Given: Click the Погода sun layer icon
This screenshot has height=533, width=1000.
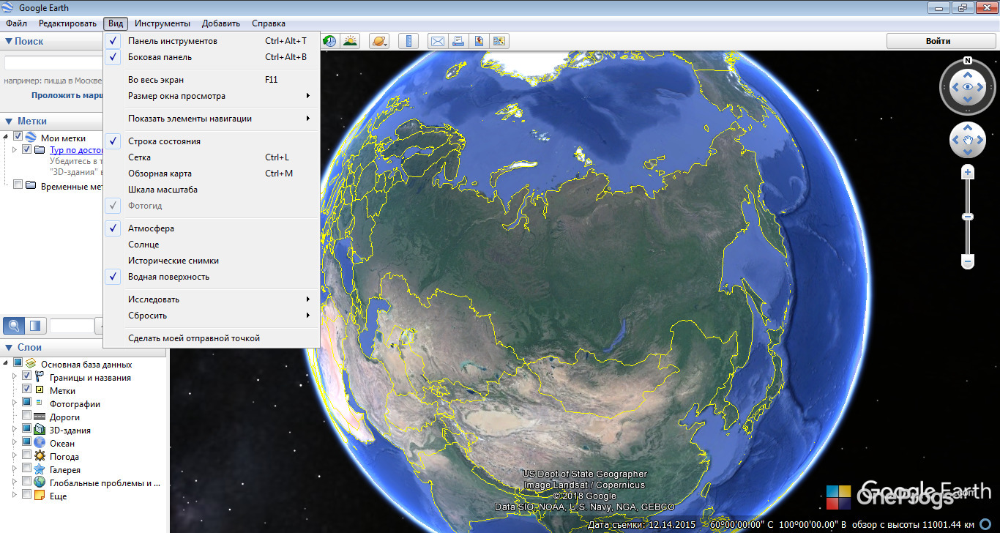Looking at the screenshot, I should [40, 457].
